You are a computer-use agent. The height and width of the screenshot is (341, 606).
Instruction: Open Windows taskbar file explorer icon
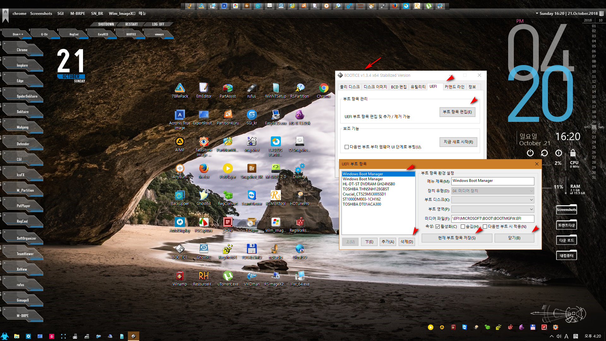(17, 336)
